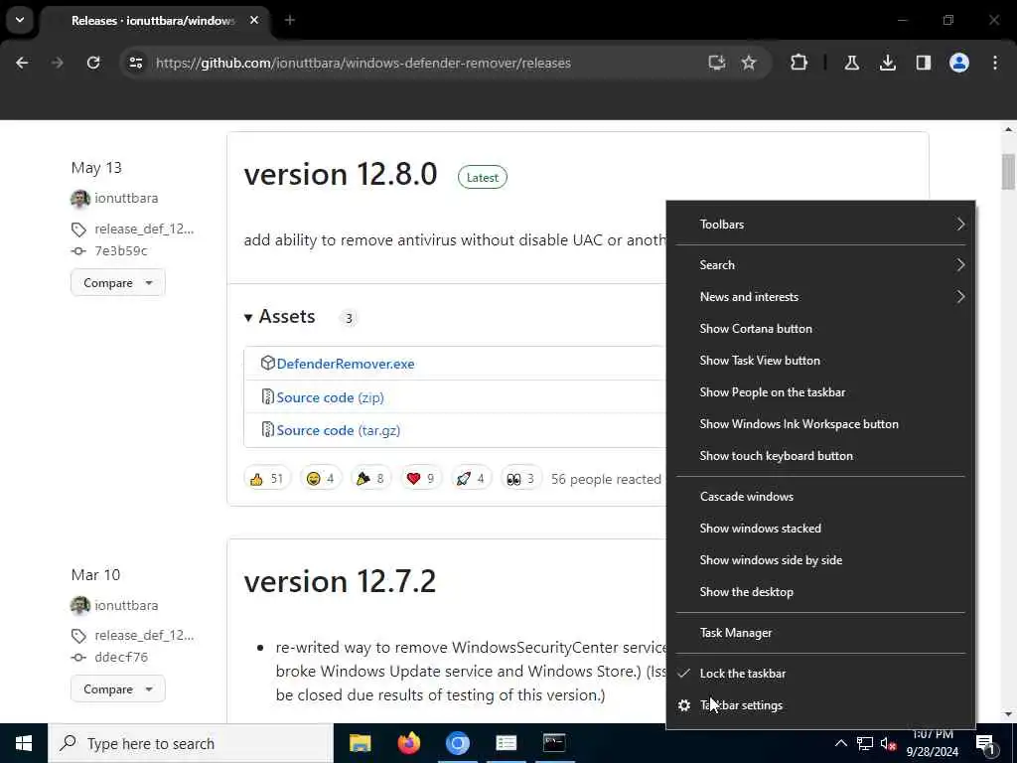Open taskbar clock and date

click(932, 743)
